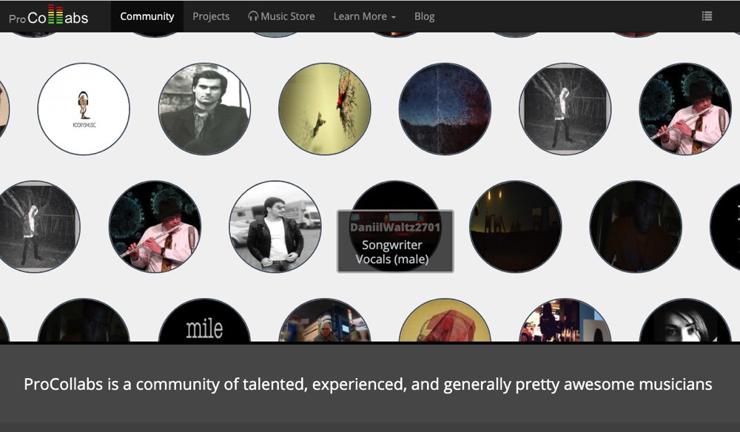Open the Blog nav link
This screenshot has height=432, width=740.
tap(425, 16)
